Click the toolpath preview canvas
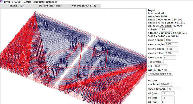Viewport: 193px width, 104px height. coord(74,56)
